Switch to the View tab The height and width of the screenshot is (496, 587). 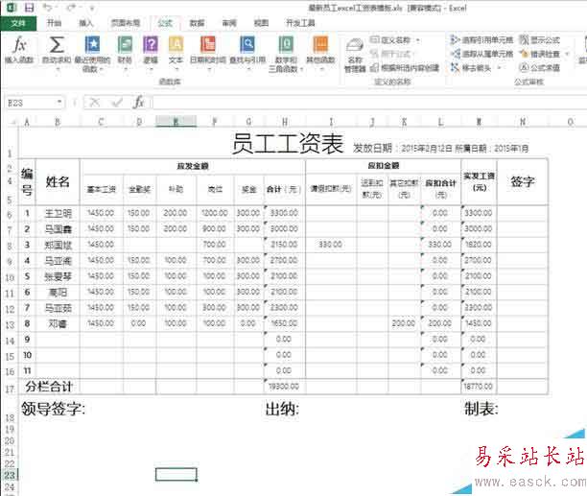tap(261, 23)
